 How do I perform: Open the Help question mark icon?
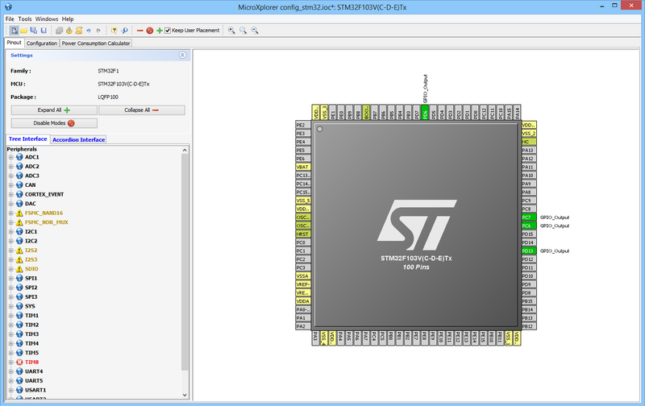click(114, 31)
